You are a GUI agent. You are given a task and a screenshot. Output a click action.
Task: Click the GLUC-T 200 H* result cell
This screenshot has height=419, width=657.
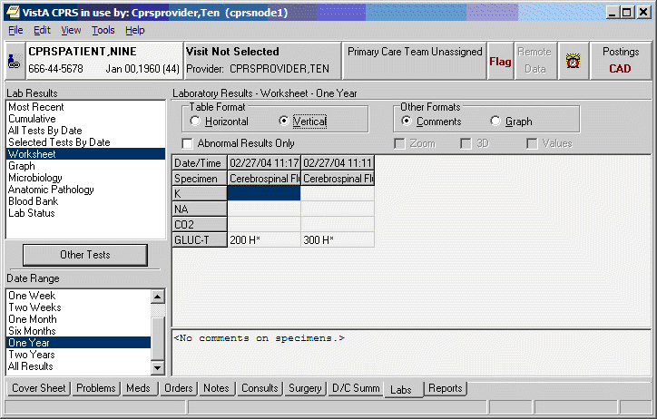(x=263, y=239)
